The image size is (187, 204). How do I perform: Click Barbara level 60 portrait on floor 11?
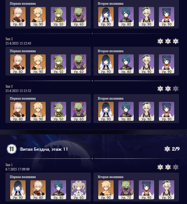[x=79, y=190]
